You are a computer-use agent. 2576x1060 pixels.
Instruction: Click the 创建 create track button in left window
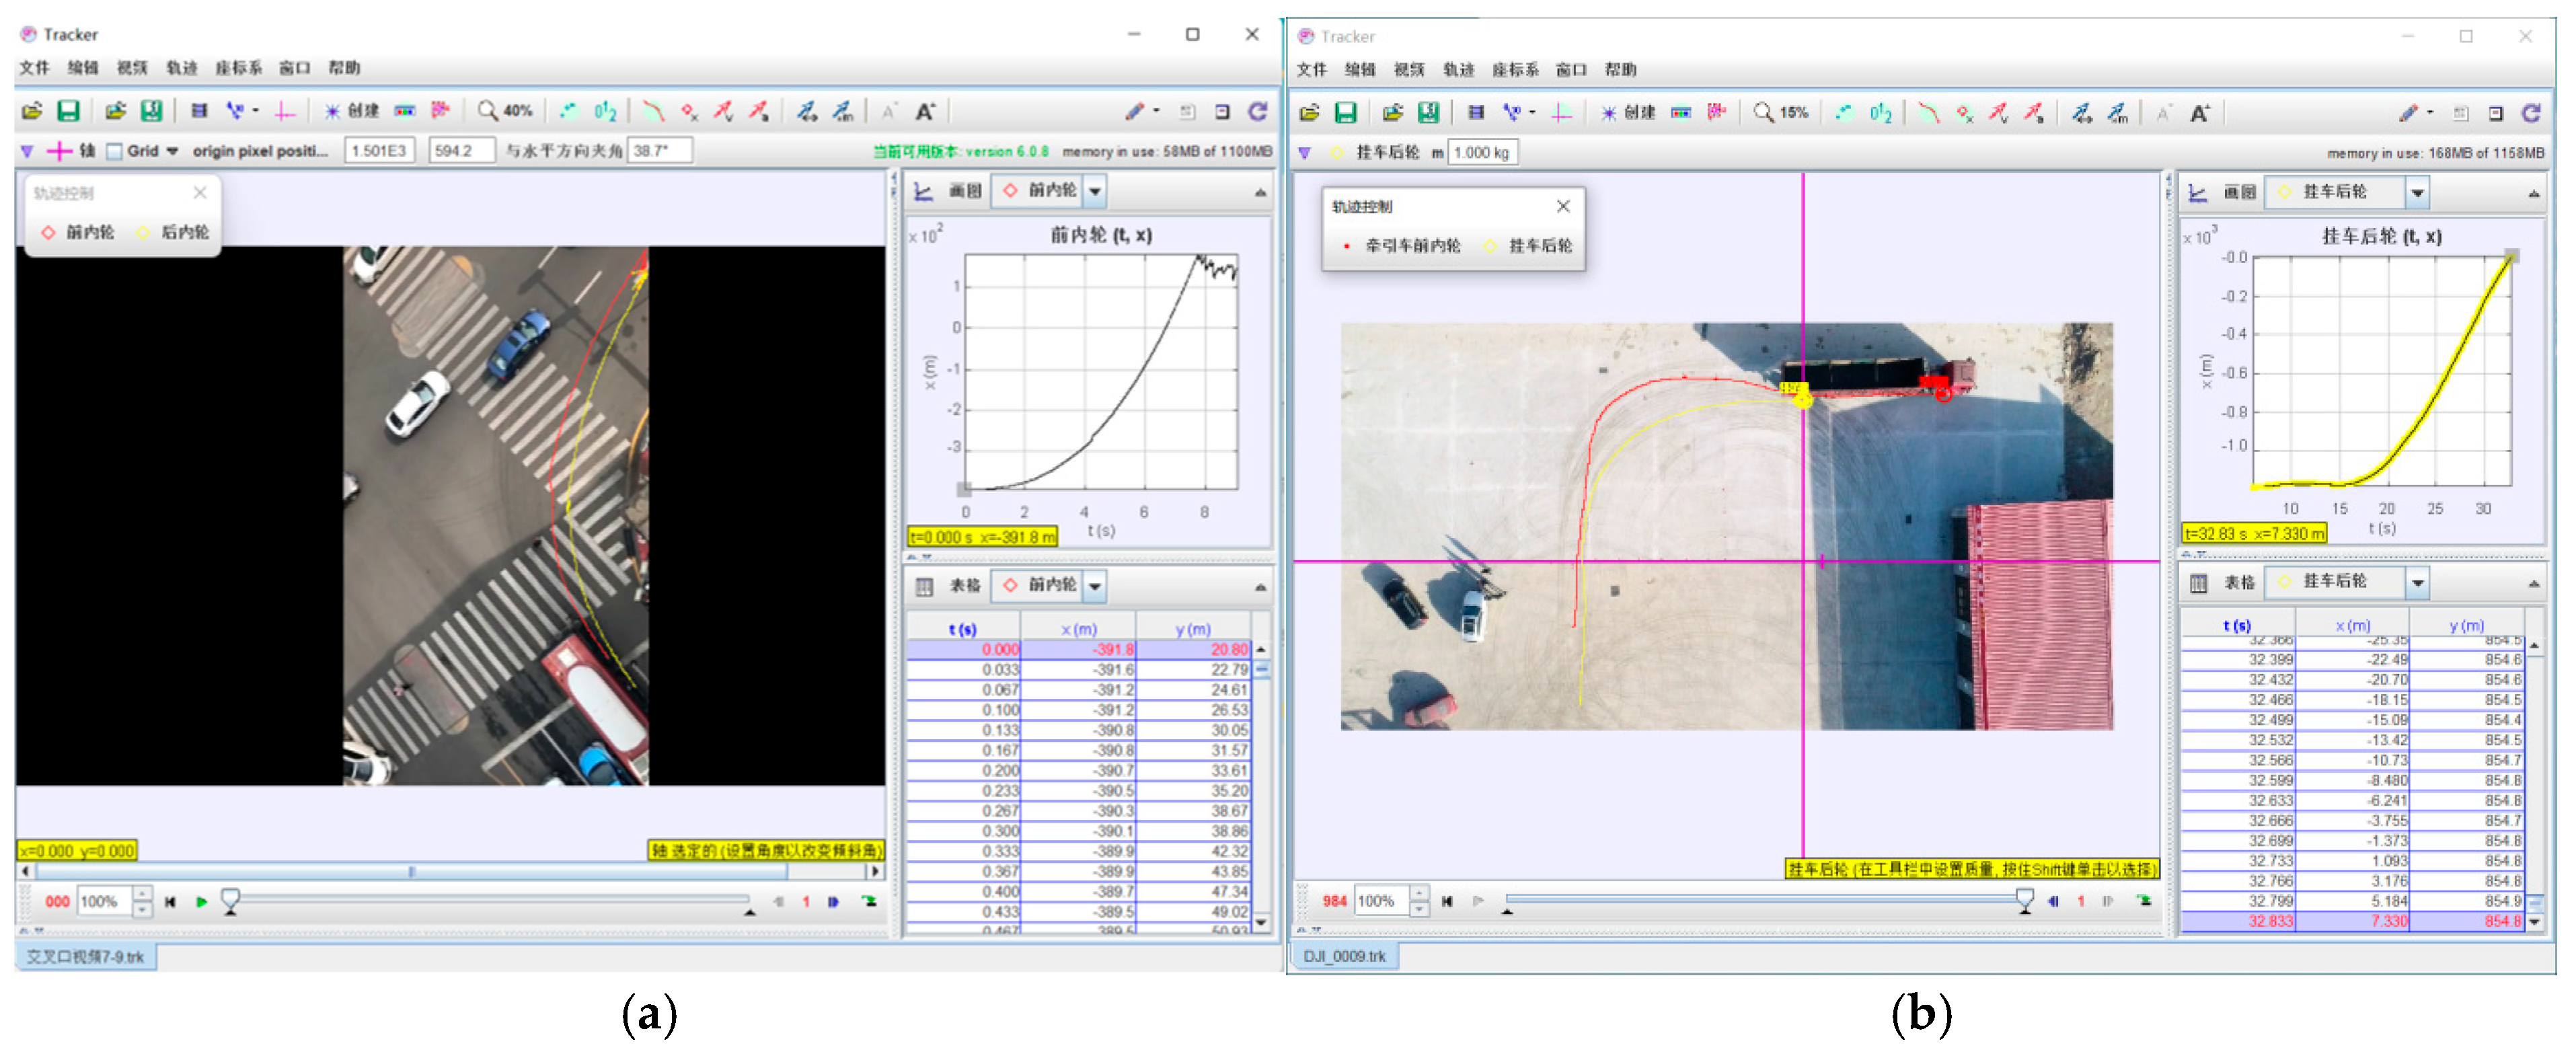click(x=353, y=111)
